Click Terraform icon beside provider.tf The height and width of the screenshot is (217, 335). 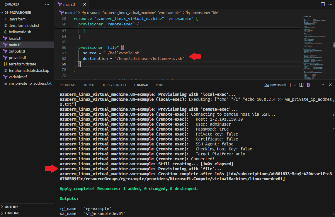(x=5, y=58)
